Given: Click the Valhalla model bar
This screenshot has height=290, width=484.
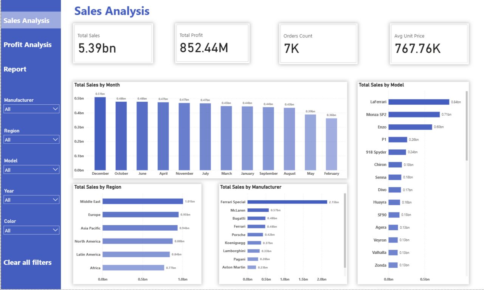Looking at the screenshot, I should [x=393, y=253].
